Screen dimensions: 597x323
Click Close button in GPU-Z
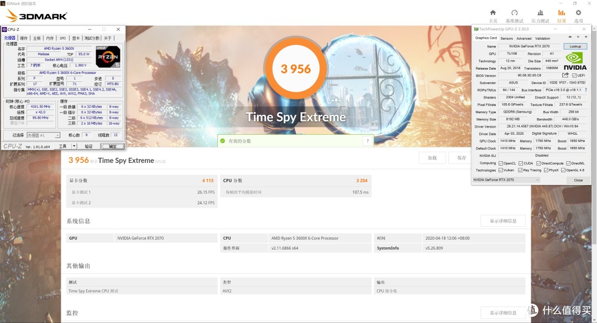[x=578, y=180]
